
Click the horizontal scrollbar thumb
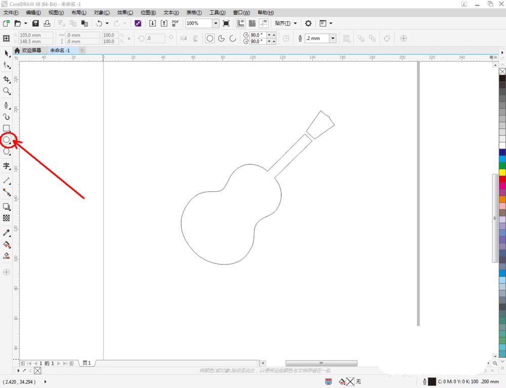point(321,363)
